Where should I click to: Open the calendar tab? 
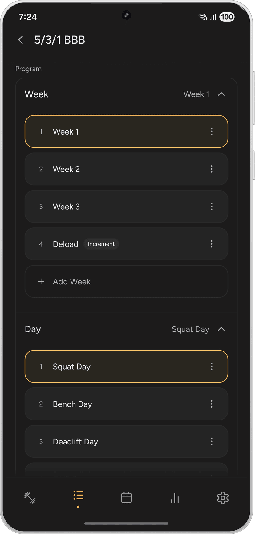[x=126, y=498]
